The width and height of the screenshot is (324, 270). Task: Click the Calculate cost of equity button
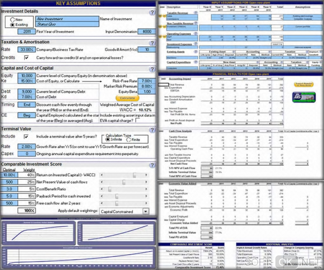pos(127,98)
